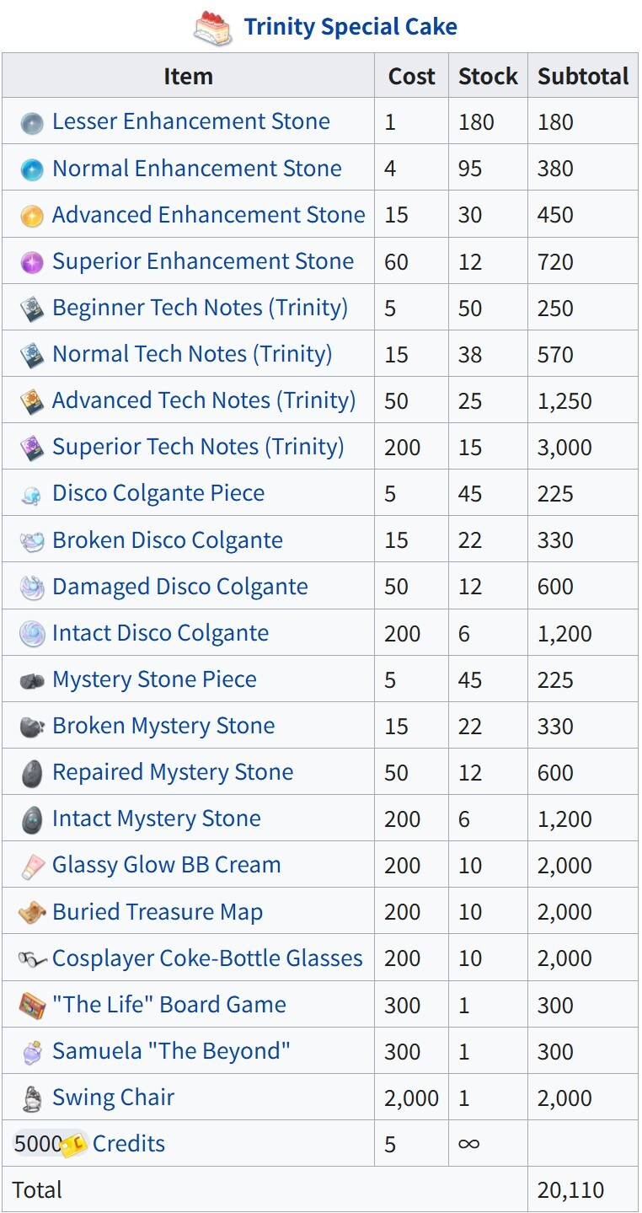The height and width of the screenshot is (1213, 642).
Task: Click the Swing Chair furniture icon
Action: [32, 1098]
